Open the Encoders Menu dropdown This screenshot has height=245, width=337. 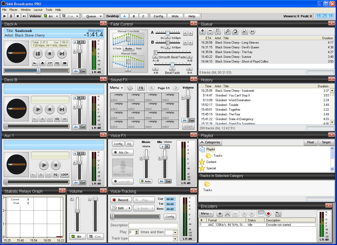(206, 214)
